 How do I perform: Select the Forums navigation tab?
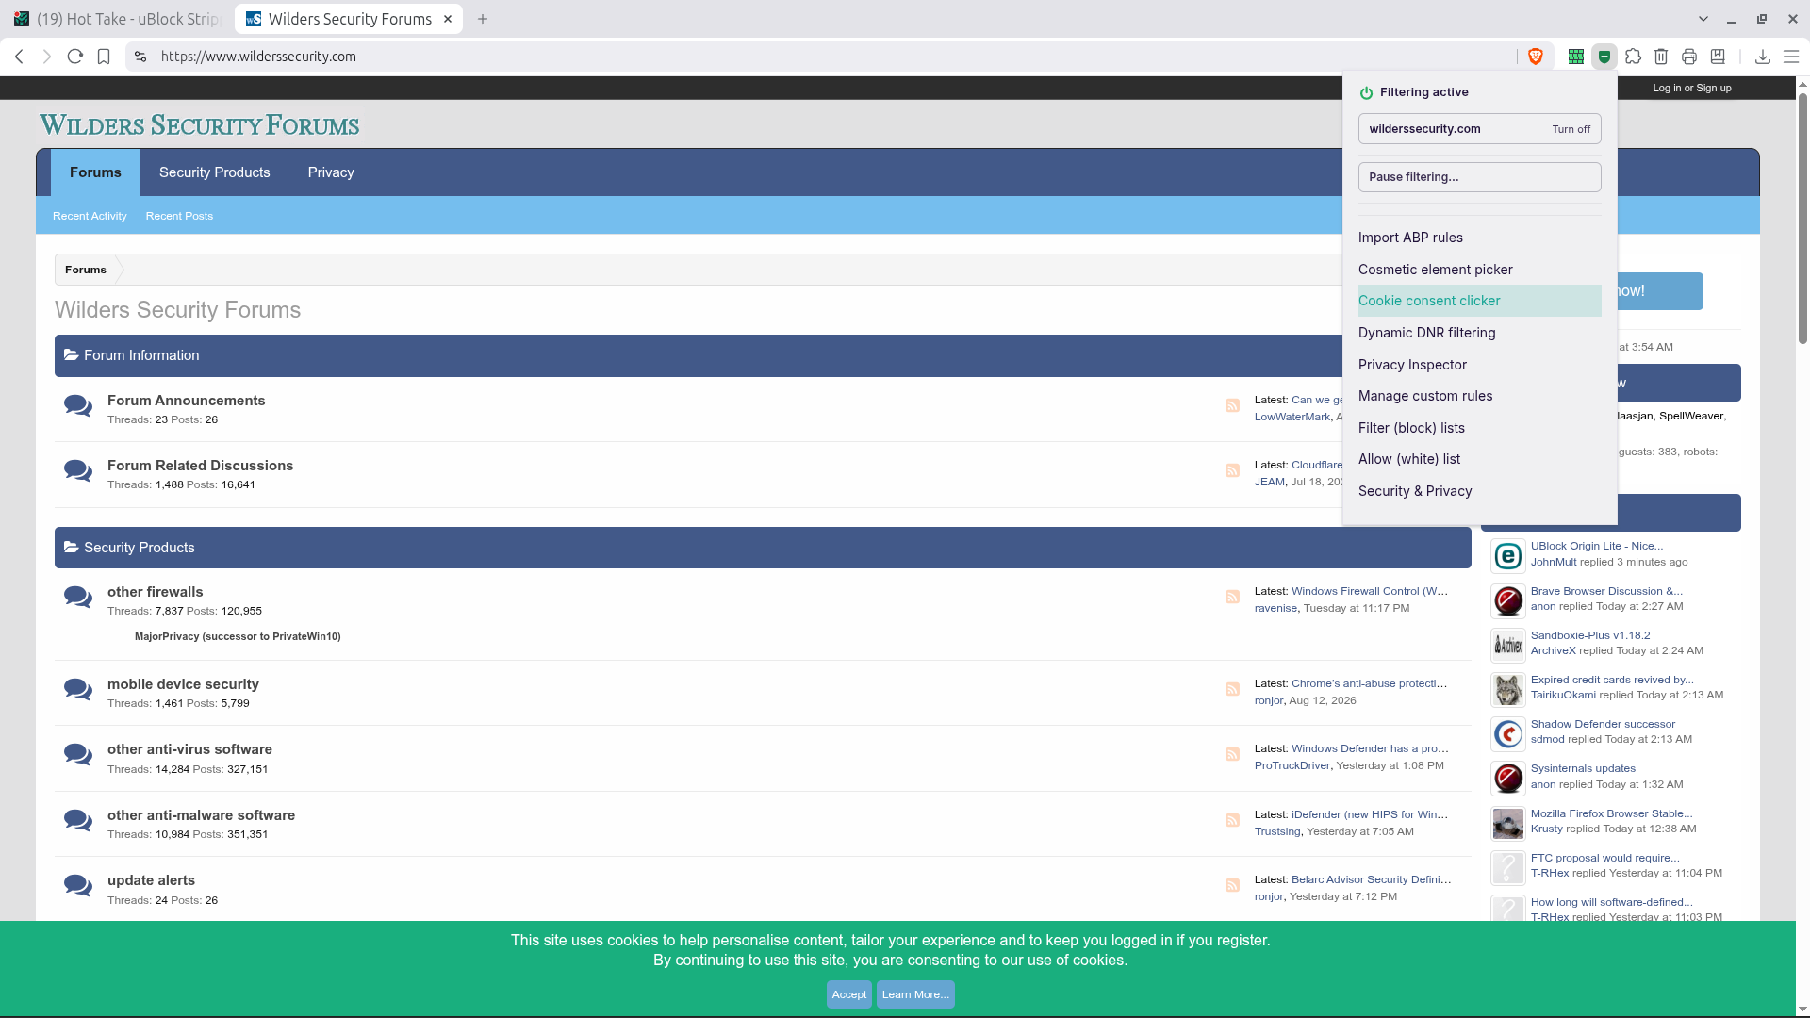point(95,172)
